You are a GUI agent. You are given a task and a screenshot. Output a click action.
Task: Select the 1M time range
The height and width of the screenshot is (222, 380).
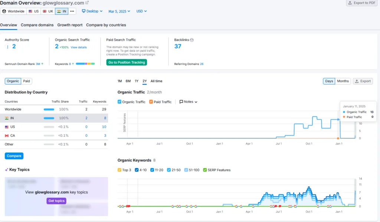[x=120, y=81]
